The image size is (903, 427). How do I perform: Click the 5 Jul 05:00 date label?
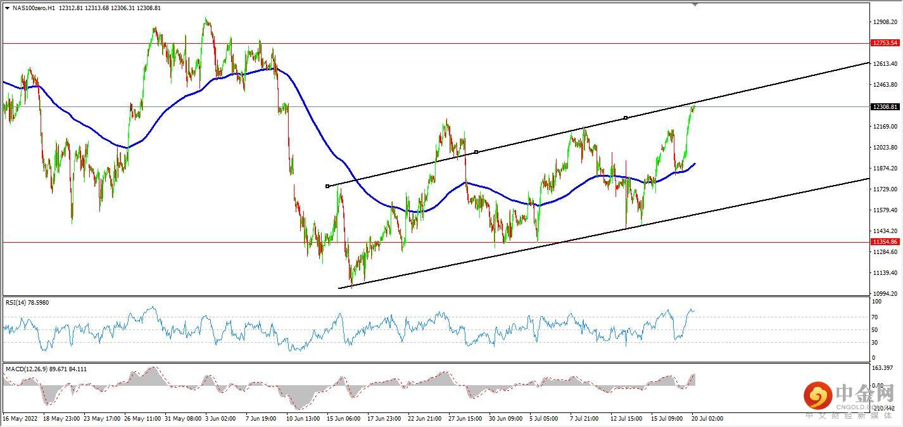pos(544,419)
